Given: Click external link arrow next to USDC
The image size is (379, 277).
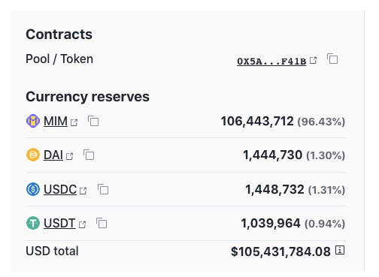Looking at the screenshot, I should (x=83, y=191).
